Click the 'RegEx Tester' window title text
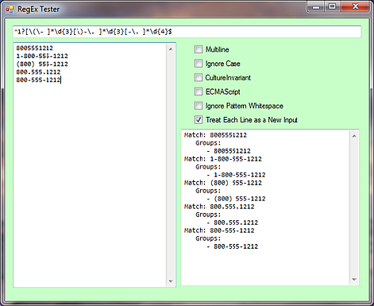The width and height of the screenshot is (374, 306). pyautogui.click(x=39, y=10)
